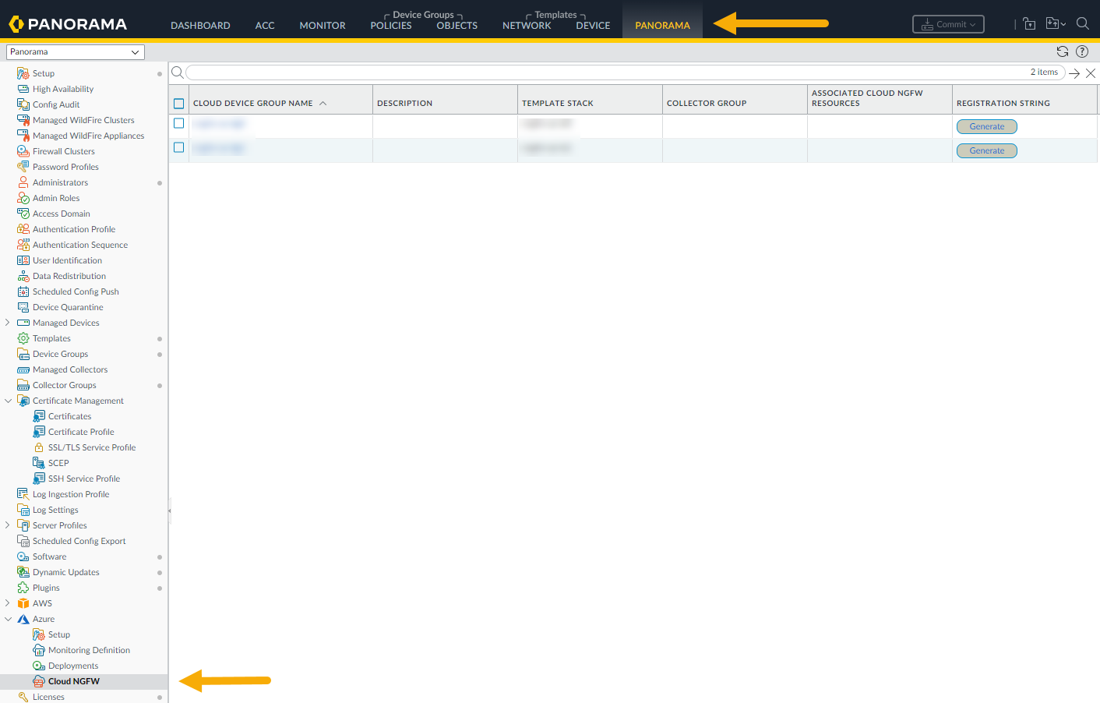Open Managed Collectors page
This screenshot has height=703, width=1100.
point(70,369)
